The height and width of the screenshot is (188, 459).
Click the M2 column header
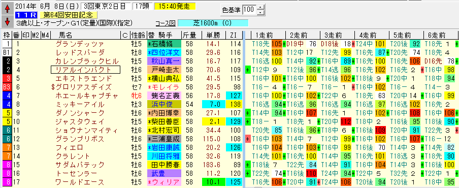pyautogui.click(x=36, y=36)
